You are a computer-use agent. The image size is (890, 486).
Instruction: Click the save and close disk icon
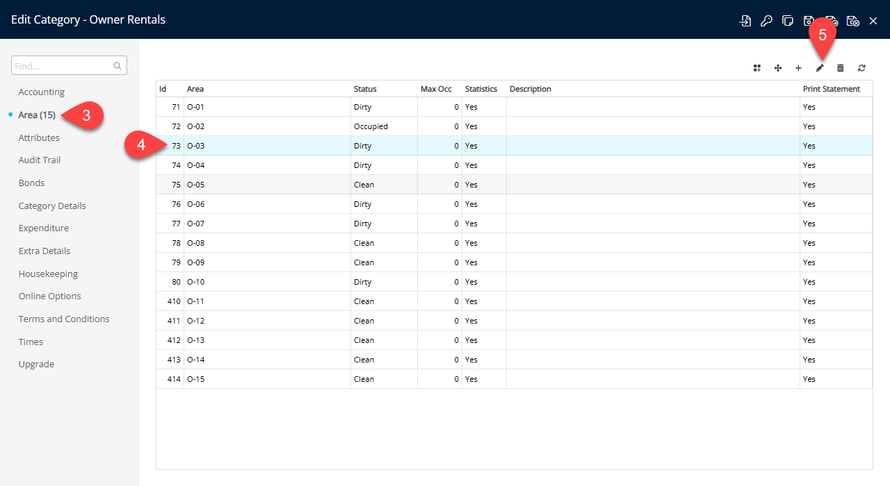(x=852, y=21)
